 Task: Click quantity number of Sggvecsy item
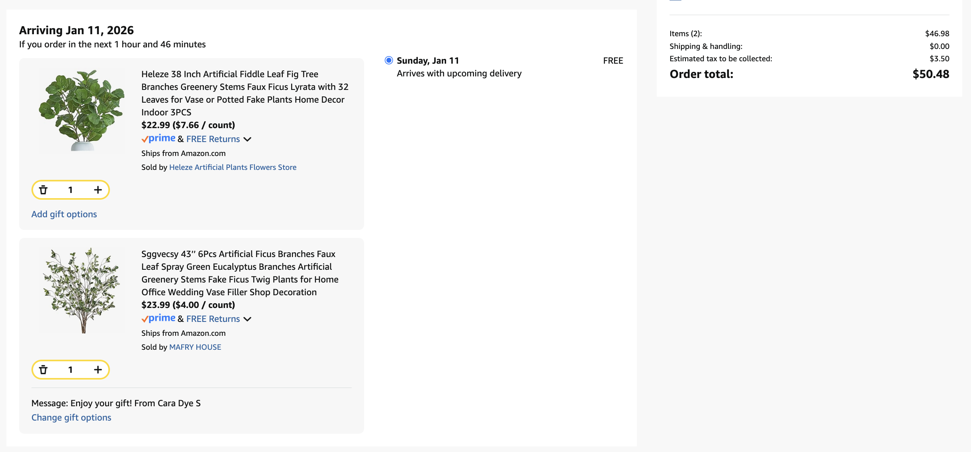click(x=70, y=370)
